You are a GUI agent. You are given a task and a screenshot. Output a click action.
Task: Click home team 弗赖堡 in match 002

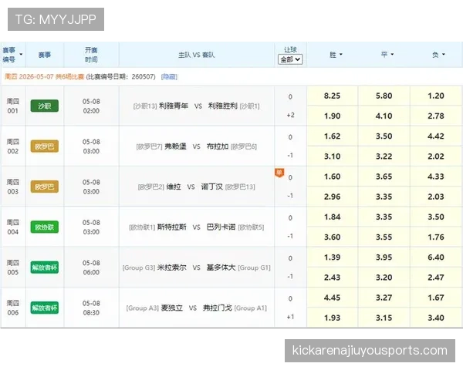point(176,146)
